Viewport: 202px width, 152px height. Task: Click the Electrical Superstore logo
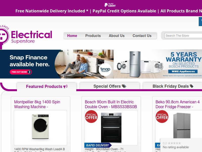(x=26, y=37)
